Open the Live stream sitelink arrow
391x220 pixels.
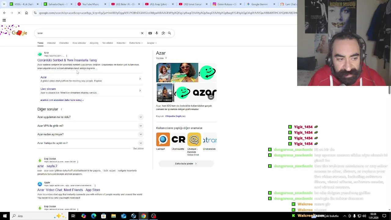pyautogui.click(x=140, y=90)
